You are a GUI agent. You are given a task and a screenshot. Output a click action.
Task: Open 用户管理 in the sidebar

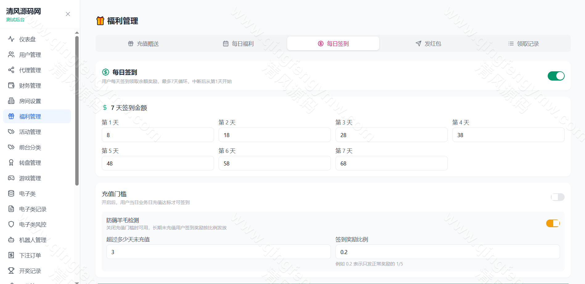click(37, 55)
